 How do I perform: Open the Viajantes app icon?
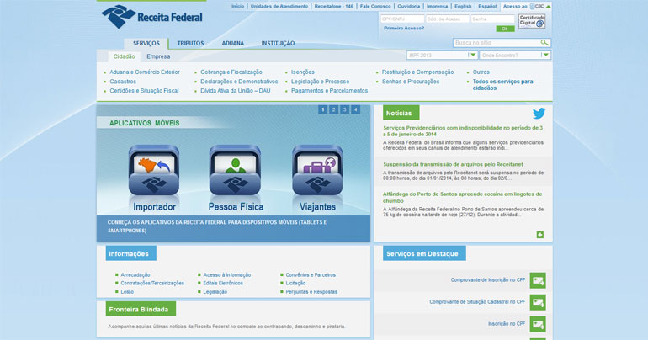[x=316, y=172]
